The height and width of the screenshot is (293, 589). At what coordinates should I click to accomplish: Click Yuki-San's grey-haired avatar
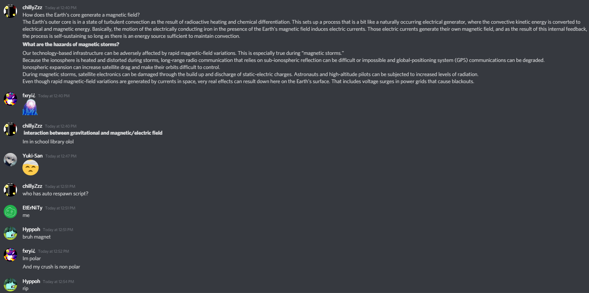pos(10,159)
